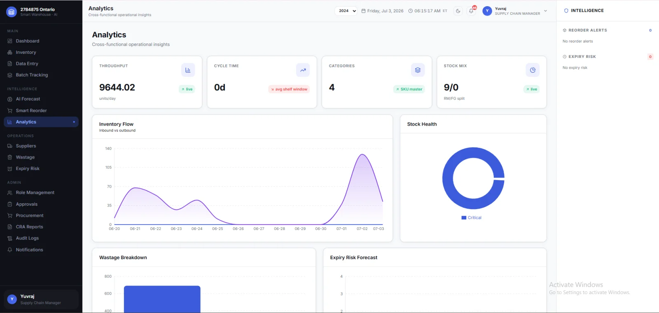Click the No reorder alerts text
The height and width of the screenshot is (313, 659).
click(x=578, y=41)
